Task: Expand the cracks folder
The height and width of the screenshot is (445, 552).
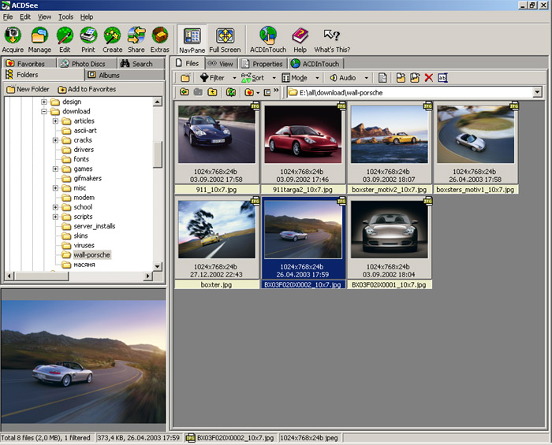Action: pos(55,140)
